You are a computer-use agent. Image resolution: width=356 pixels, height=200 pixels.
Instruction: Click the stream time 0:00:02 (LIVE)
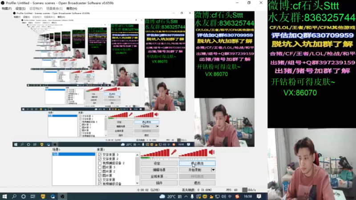coord(149,190)
